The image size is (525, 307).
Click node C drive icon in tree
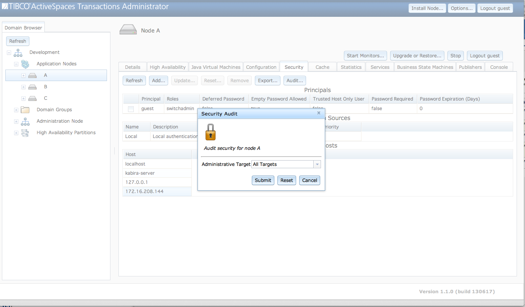tap(32, 98)
